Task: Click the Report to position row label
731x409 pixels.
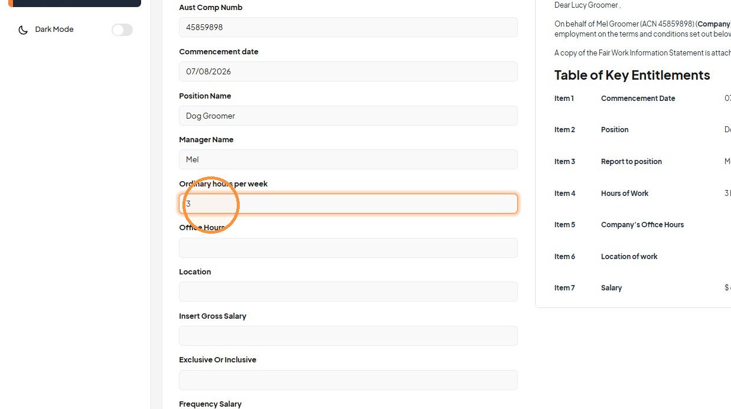Action: 631,162
